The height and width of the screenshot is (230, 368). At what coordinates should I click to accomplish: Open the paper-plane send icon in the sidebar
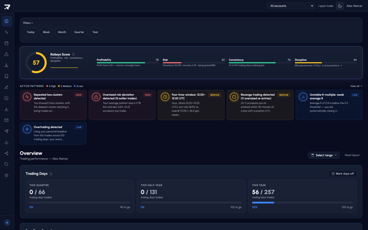tap(6, 131)
